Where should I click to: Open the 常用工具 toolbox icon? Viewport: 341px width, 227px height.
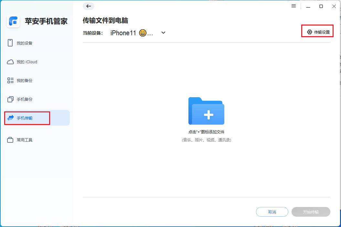(x=10, y=139)
